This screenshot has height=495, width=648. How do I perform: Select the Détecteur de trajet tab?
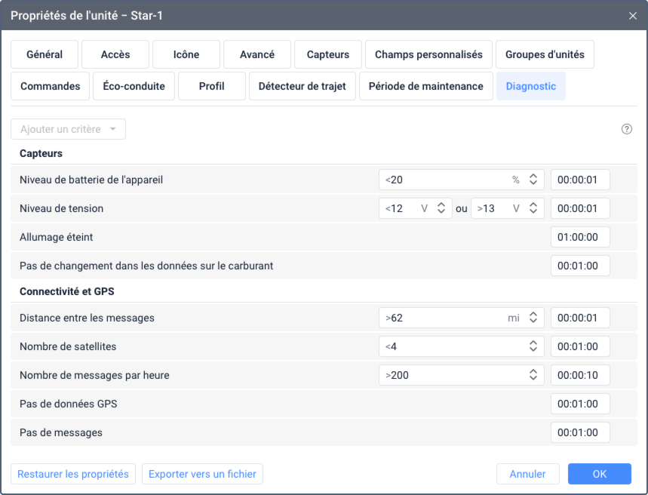(302, 86)
